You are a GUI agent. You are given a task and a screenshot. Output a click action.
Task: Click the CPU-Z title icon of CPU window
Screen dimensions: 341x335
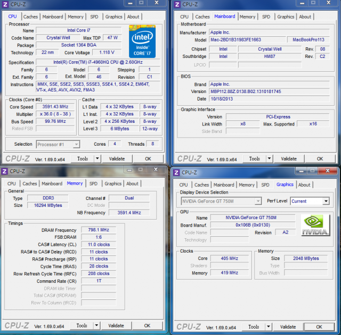pos(5,4)
